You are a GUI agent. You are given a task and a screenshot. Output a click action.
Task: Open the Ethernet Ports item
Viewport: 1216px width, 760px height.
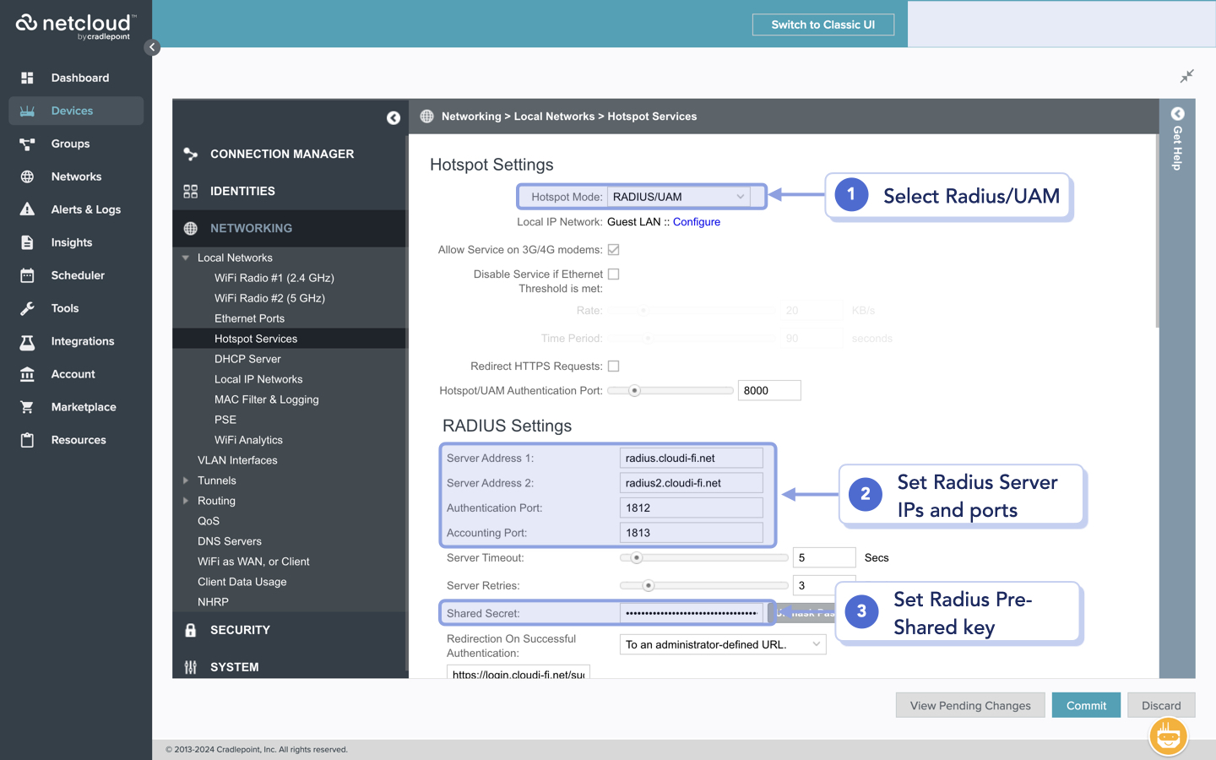(249, 318)
